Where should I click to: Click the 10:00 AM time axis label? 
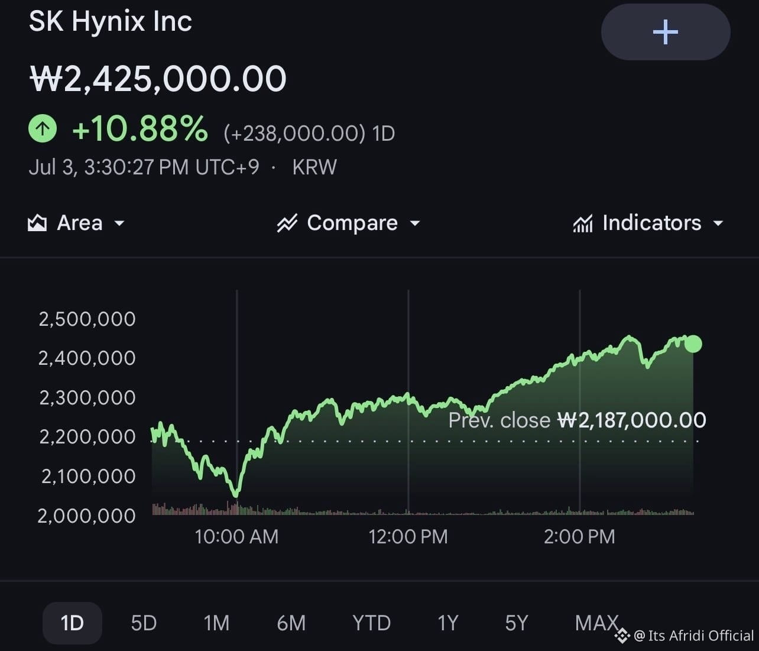tap(236, 536)
